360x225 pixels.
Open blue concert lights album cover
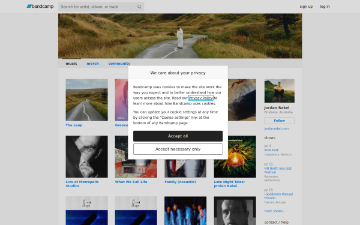click(185, 211)
